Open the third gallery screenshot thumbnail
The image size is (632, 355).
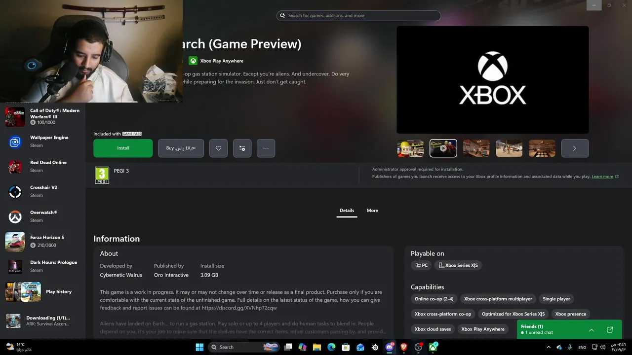476,148
